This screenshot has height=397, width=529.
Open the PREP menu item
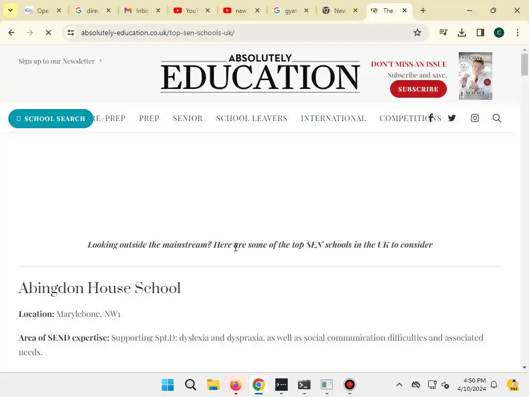(149, 118)
